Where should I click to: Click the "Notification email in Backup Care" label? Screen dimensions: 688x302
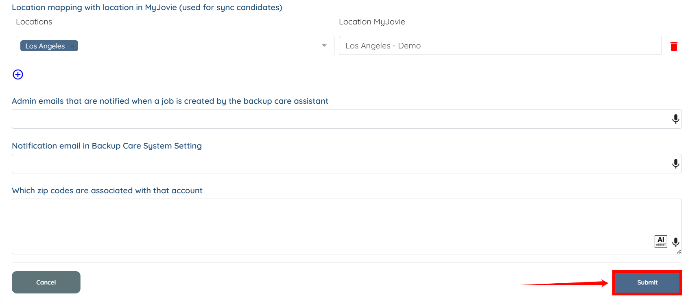click(x=107, y=146)
